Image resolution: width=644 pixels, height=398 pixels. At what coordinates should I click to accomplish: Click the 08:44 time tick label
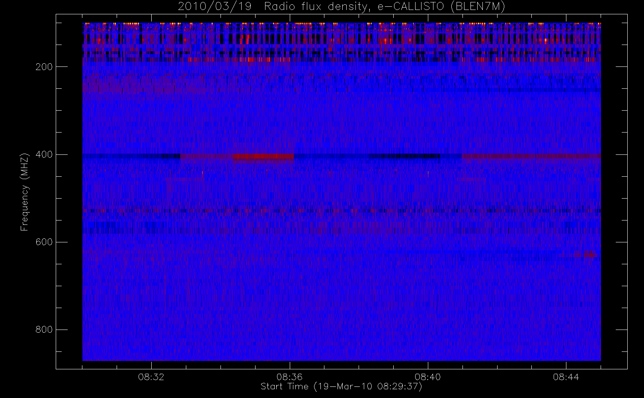pyautogui.click(x=566, y=377)
